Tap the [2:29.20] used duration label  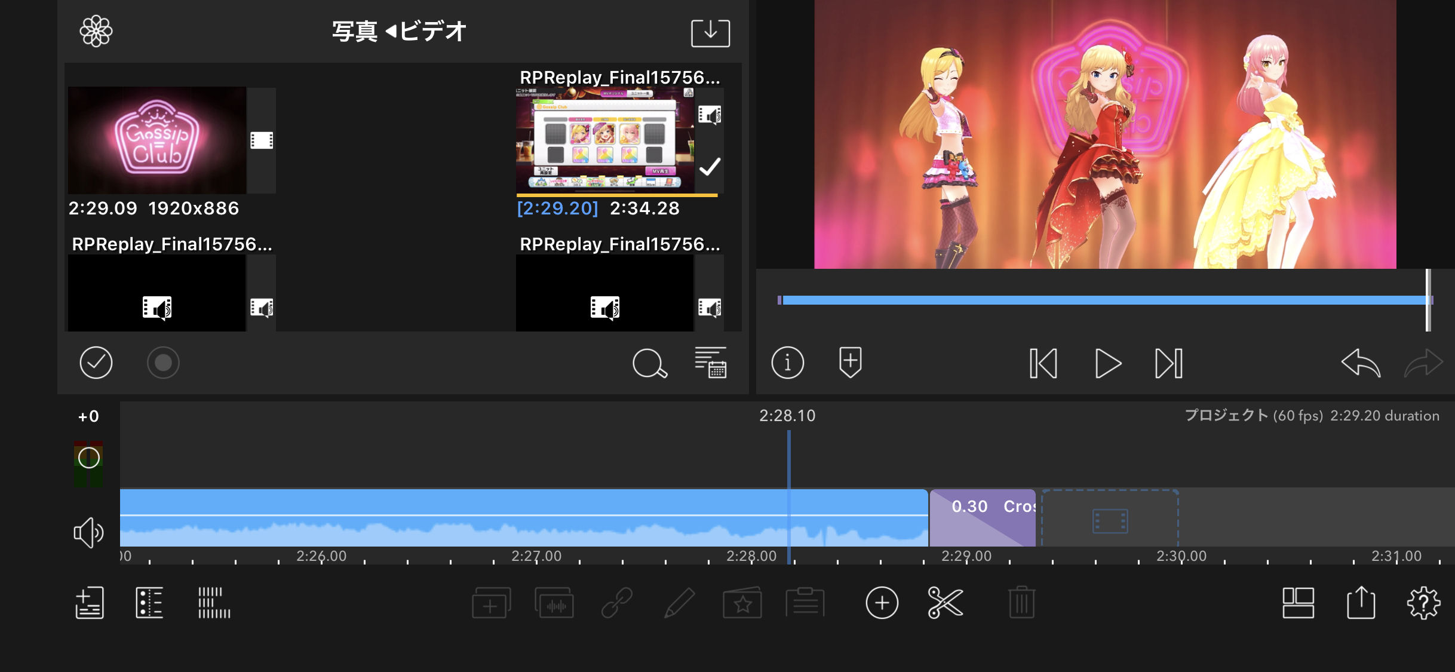[557, 208]
